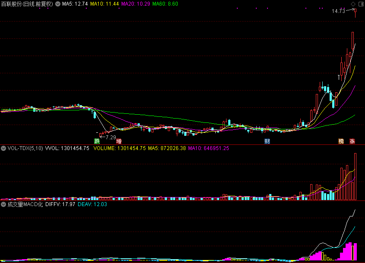365x263 pixels.
Task: Click the MA5: 12.74 label
Action: click(x=75, y=4)
